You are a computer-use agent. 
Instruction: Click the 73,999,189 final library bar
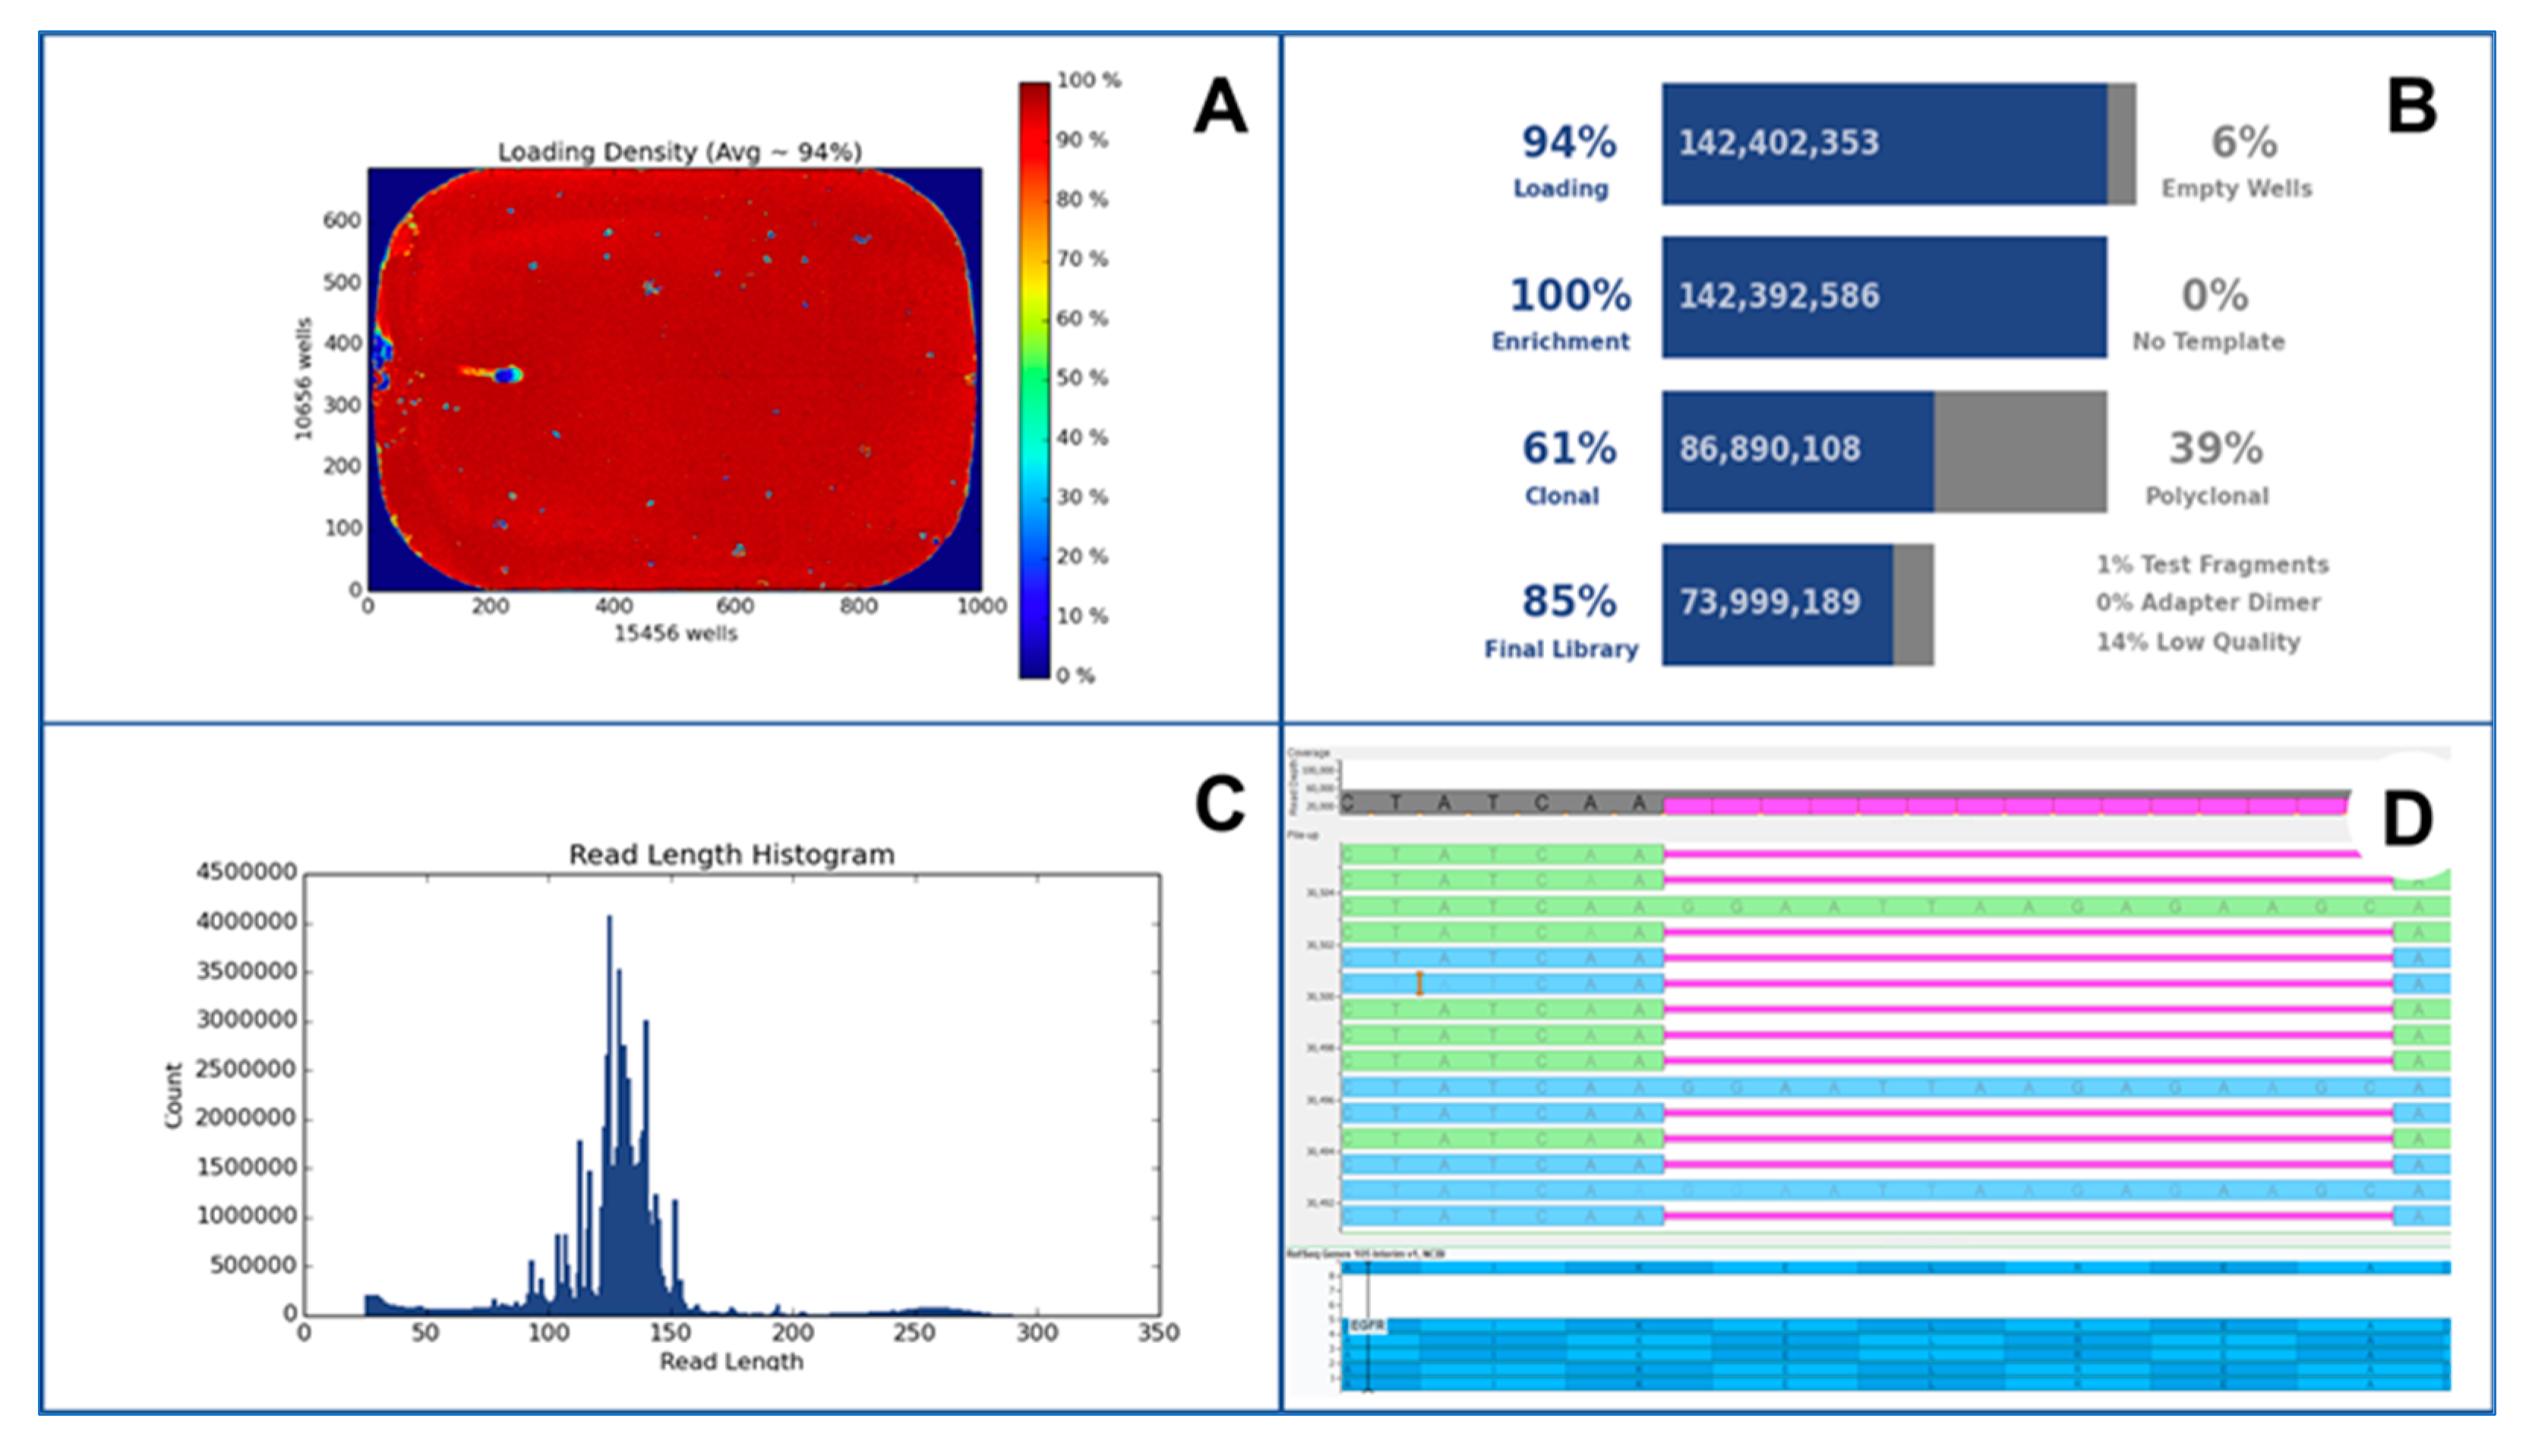[x=1778, y=604]
